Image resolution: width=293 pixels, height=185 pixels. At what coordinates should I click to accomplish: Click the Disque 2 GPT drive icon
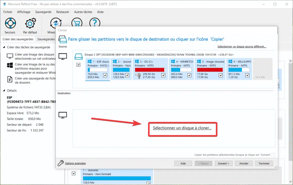(78, 57)
